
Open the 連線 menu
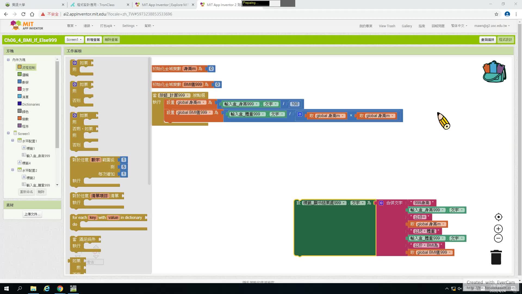point(88,26)
